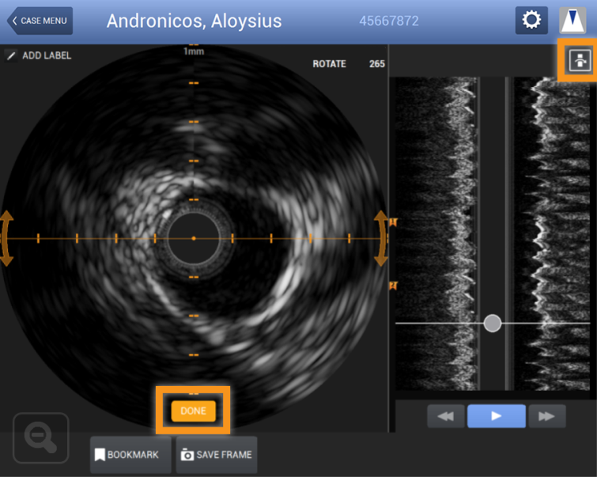Bookmark the current frame
This screenshot has width=597, height=477.
130,455
